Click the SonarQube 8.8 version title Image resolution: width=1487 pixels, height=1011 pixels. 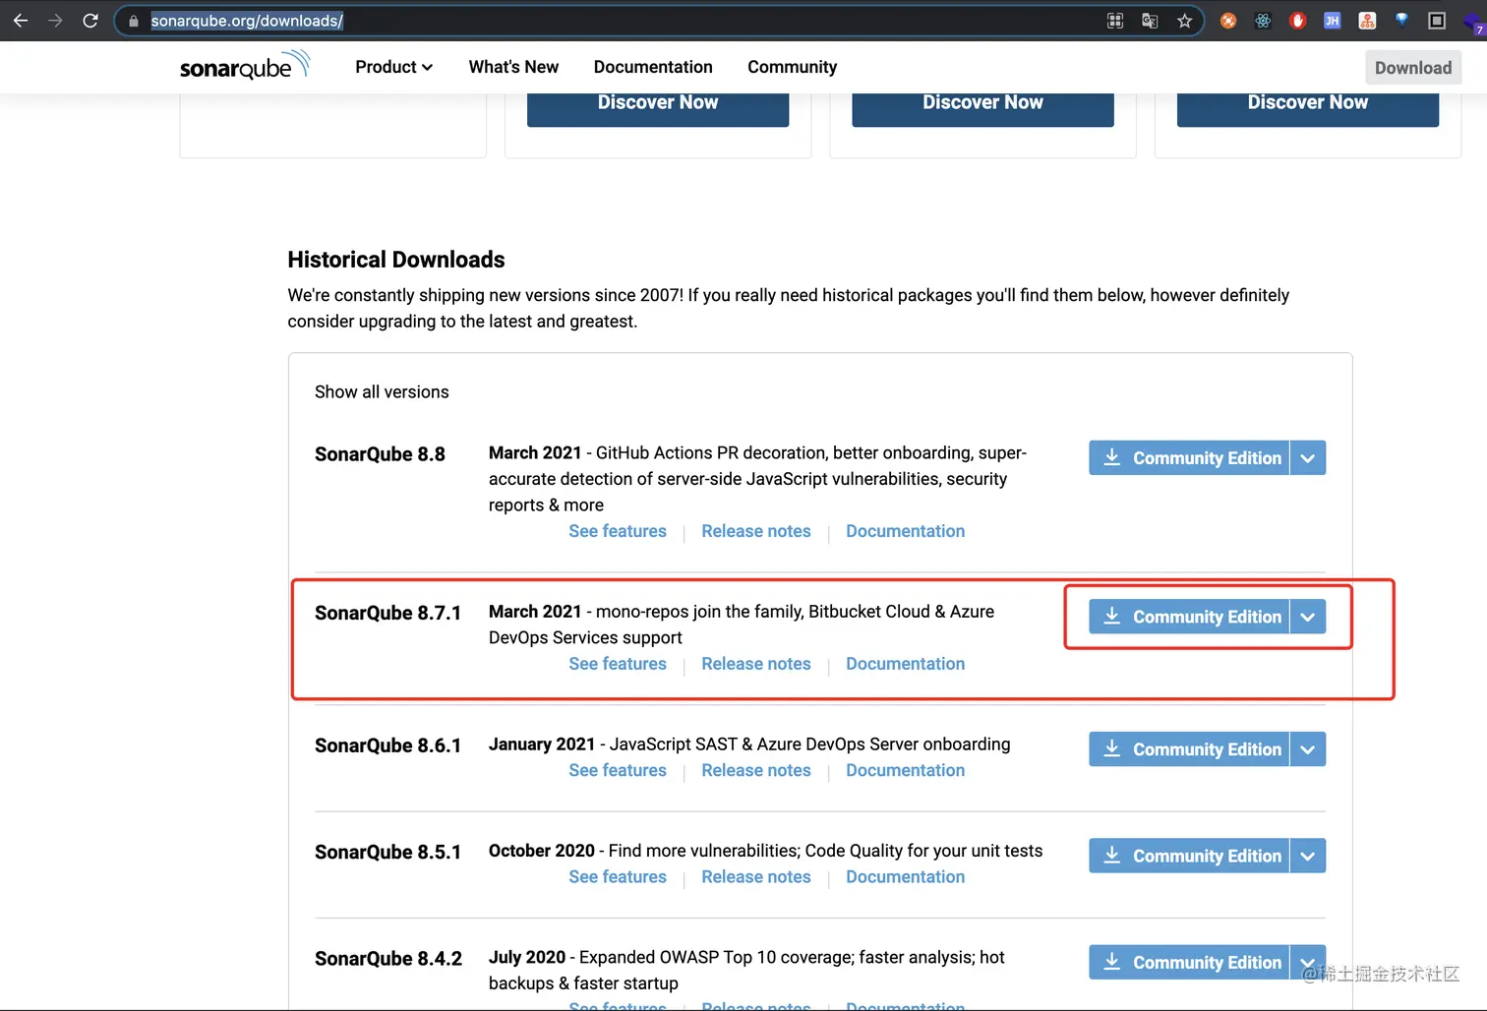380,454
